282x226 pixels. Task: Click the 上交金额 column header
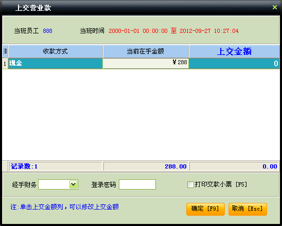point(234,51)
